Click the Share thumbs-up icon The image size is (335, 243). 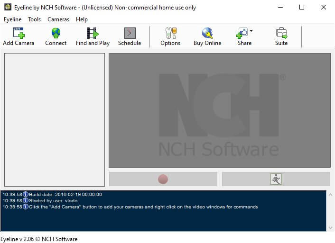pos(242,33)
